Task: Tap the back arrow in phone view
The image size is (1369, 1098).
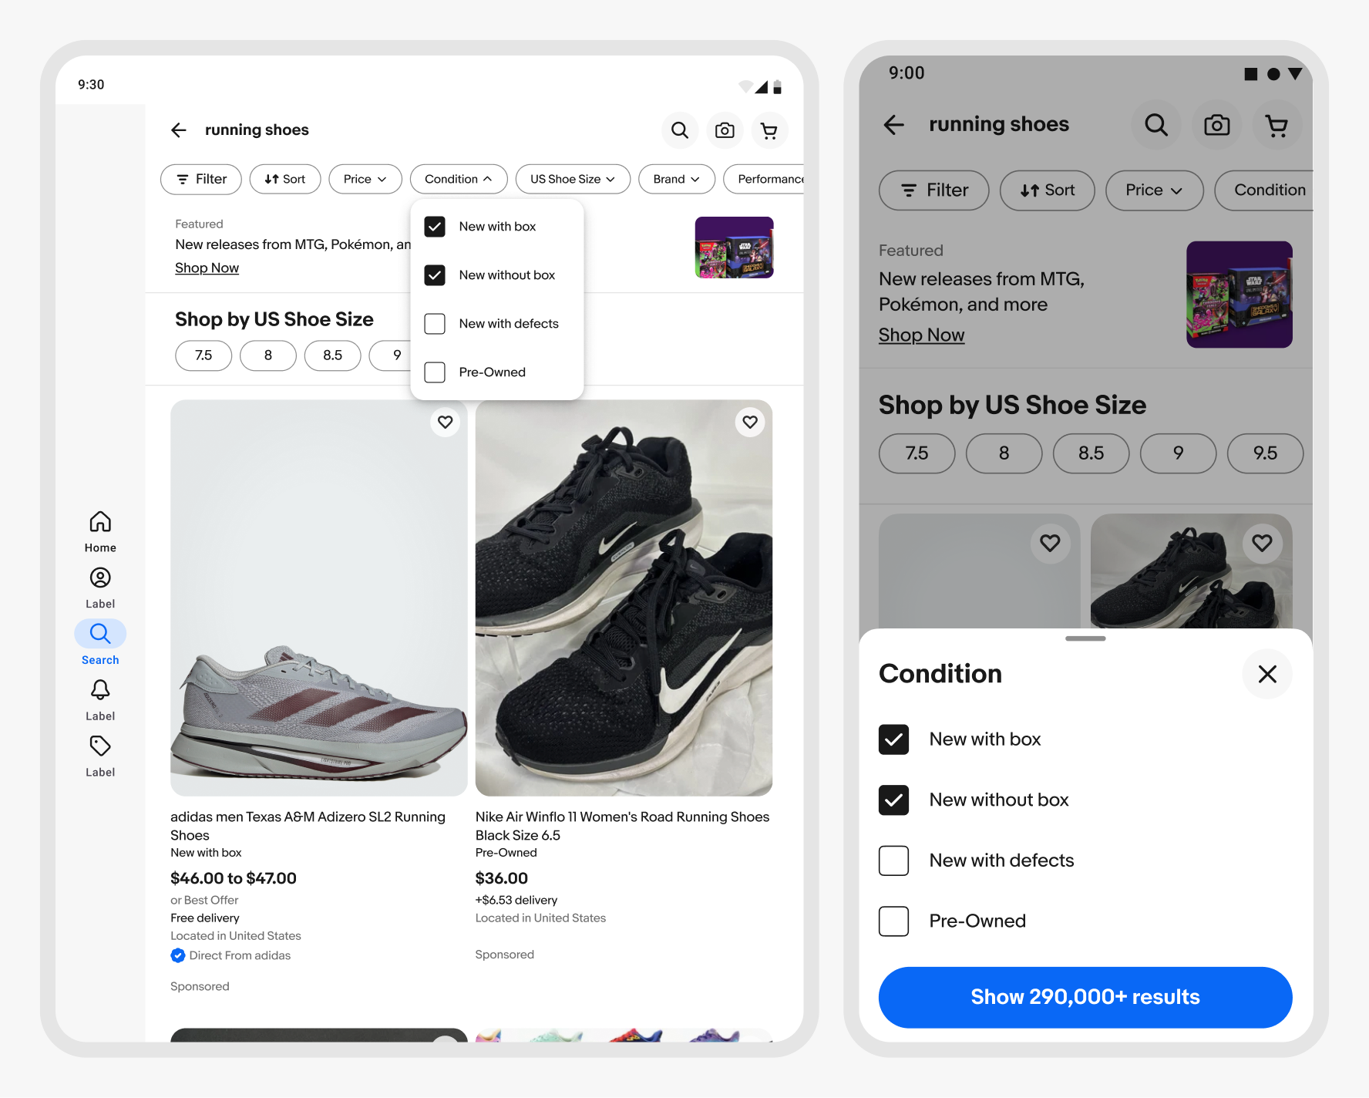Action: tap(894, 125)
